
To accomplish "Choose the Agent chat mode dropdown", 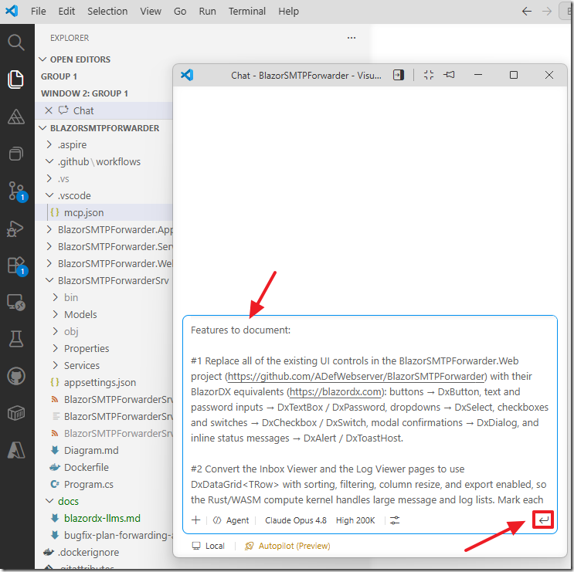I will [231, 520].
